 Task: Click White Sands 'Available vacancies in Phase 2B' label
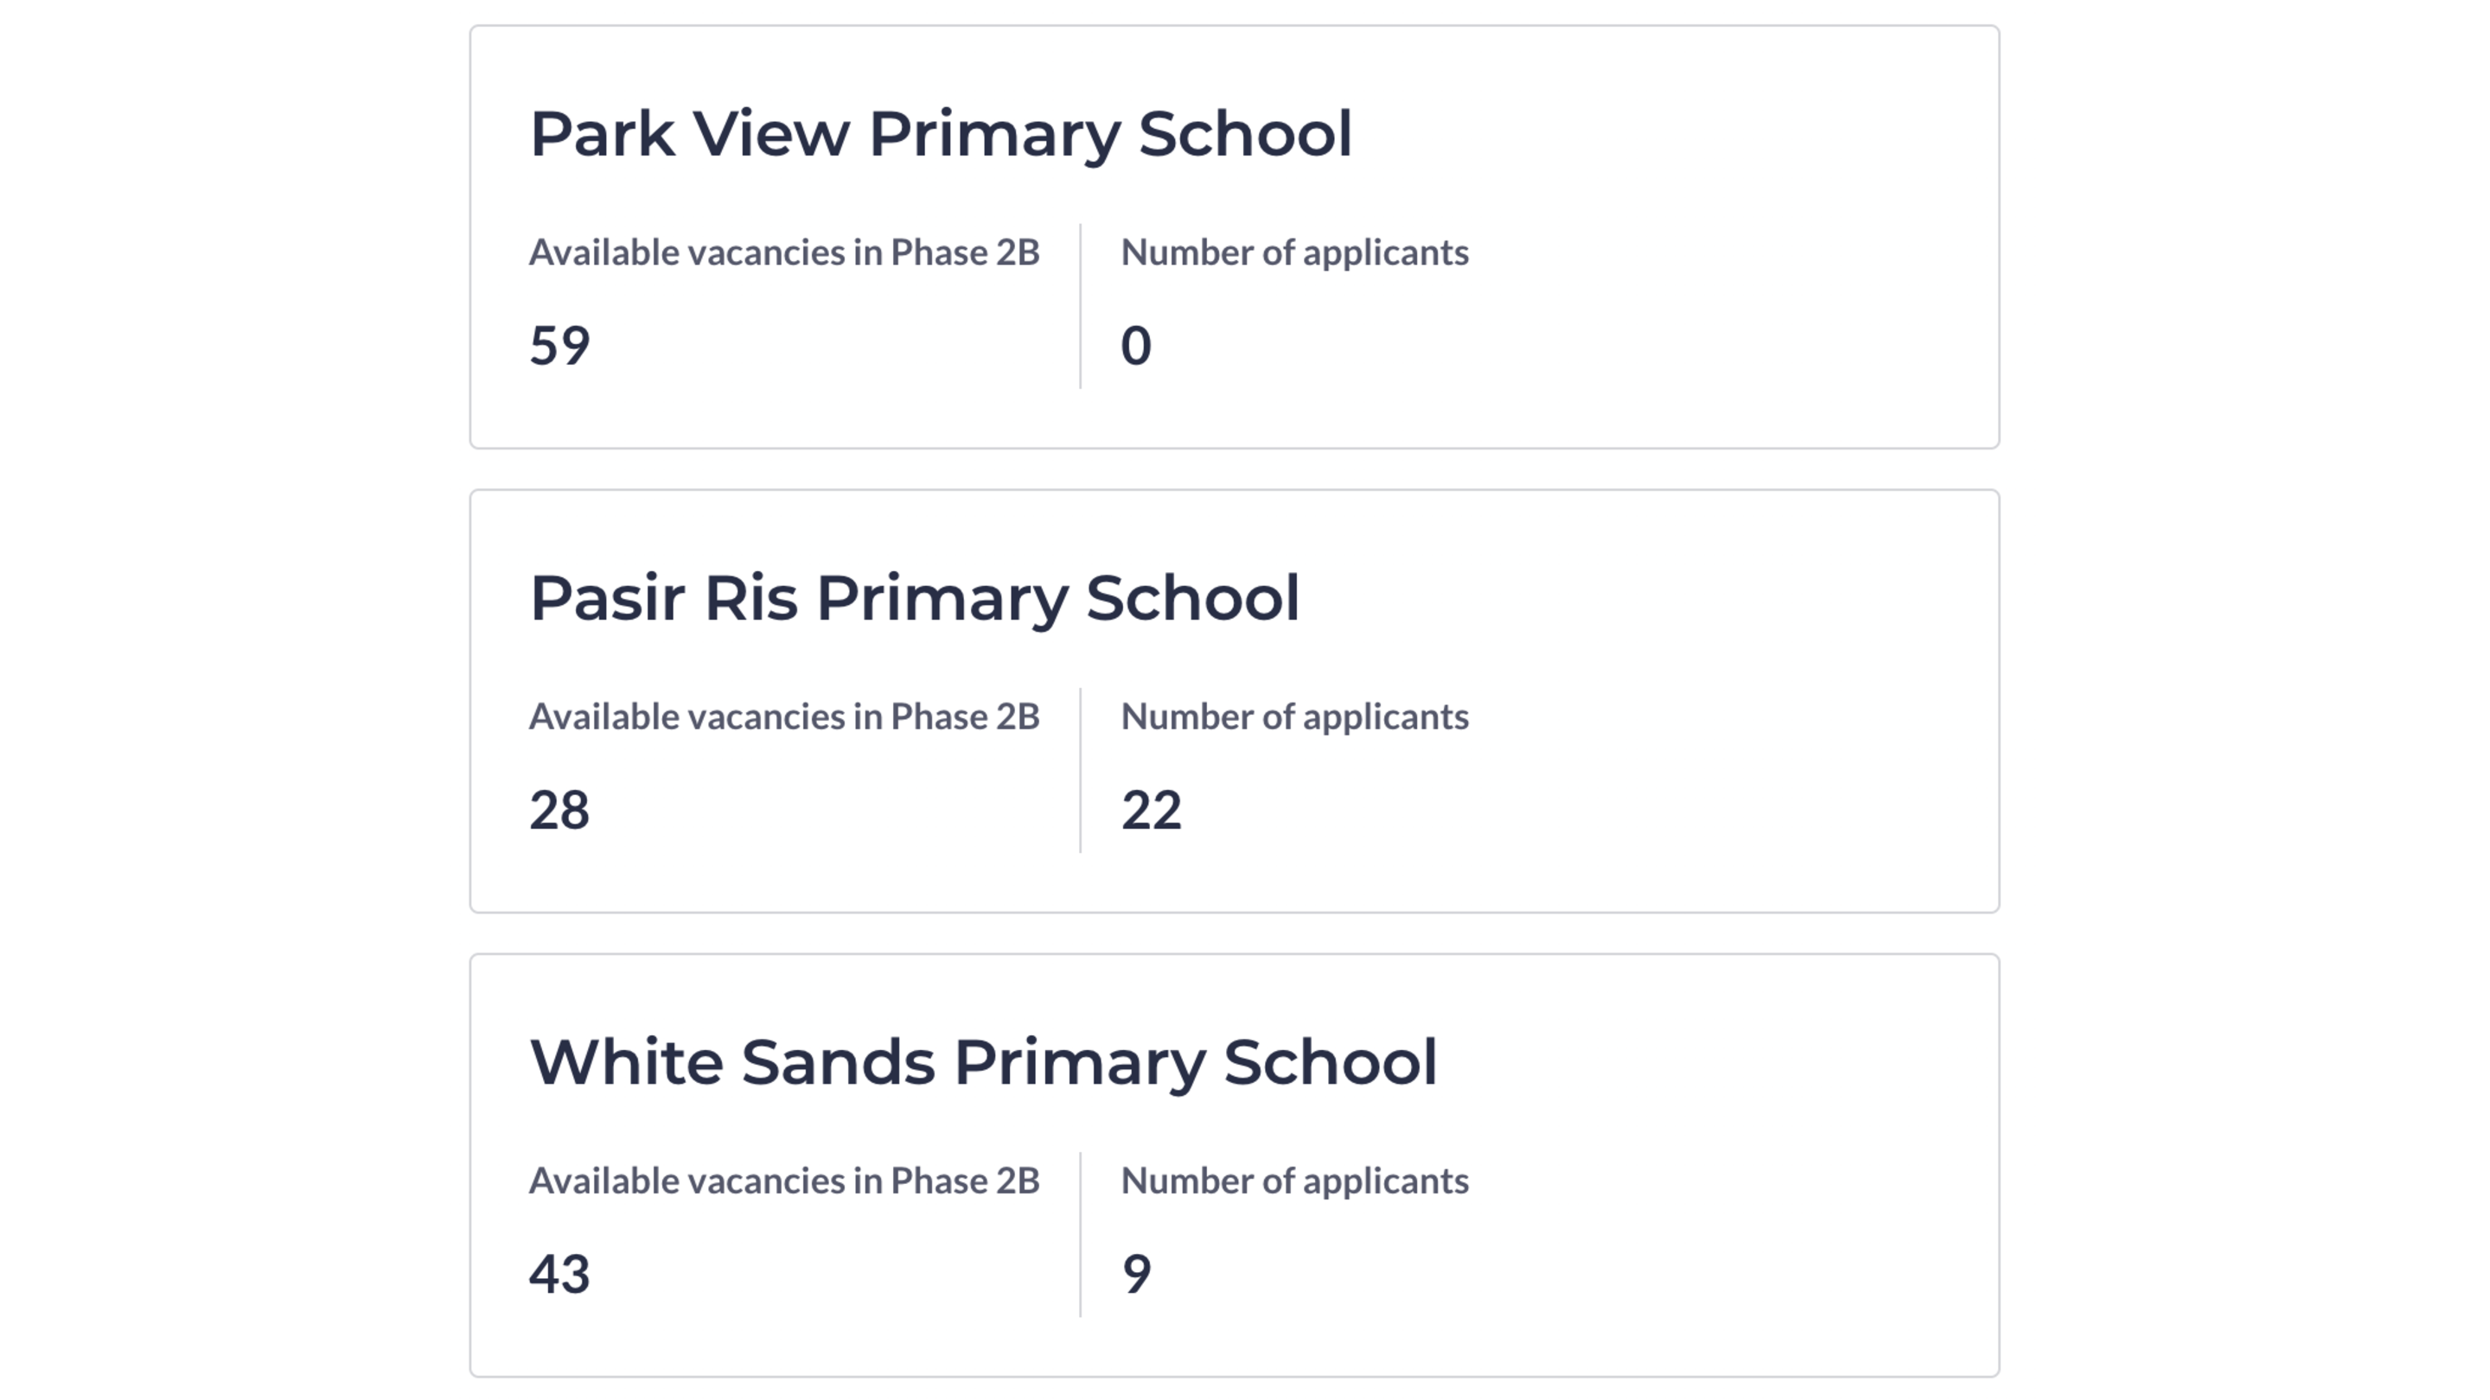[783, 1180]
